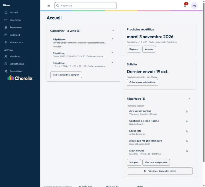This screenshot has height=187, width=205.
Task: Click the Choralix logo in sidebar
Action: click(x=20, y=78)
